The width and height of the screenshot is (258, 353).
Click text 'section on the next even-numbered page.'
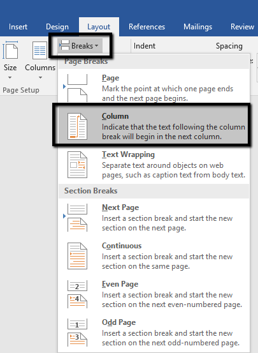(172, 304)
